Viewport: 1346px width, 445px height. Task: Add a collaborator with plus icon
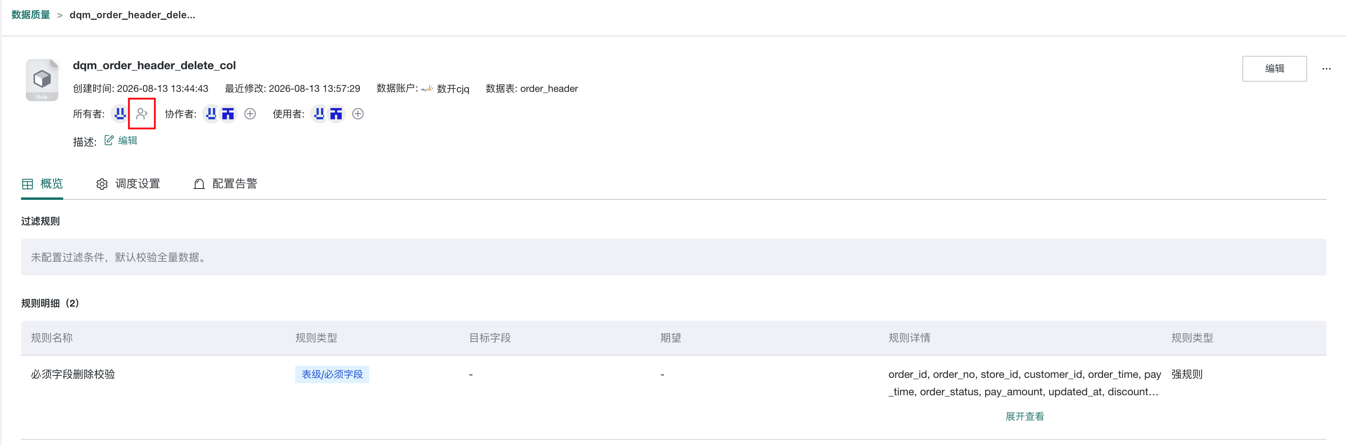coord(250,113)
